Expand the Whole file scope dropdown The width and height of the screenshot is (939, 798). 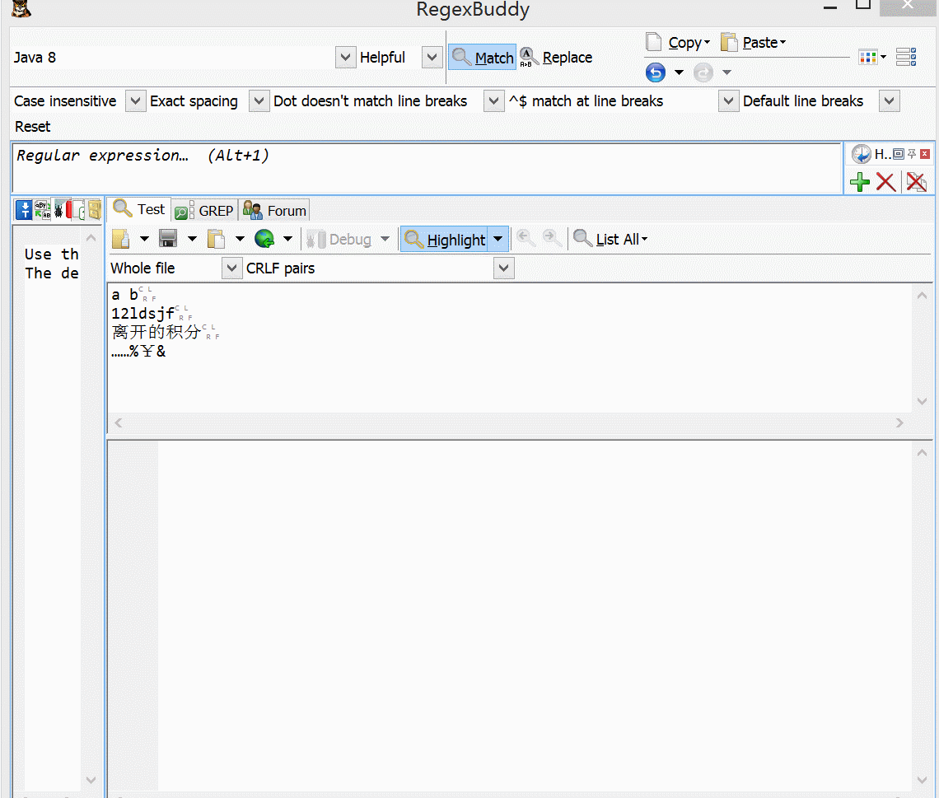point(231,268)
